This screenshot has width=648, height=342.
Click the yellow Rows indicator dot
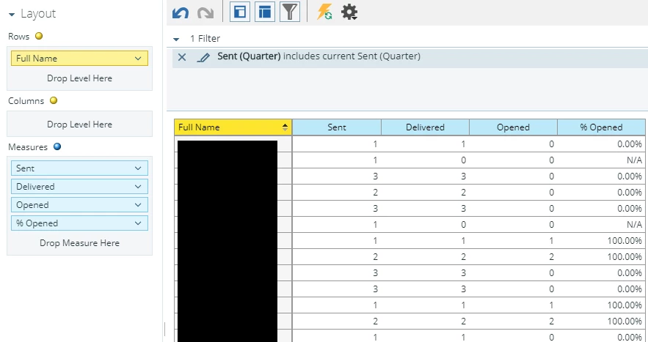pyautogui.click(x=39, y=36)
